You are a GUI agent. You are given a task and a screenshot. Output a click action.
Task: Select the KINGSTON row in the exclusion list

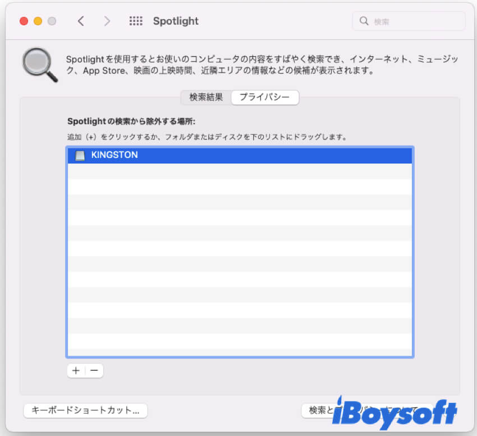pyautogui.click(x=224, y=155)
